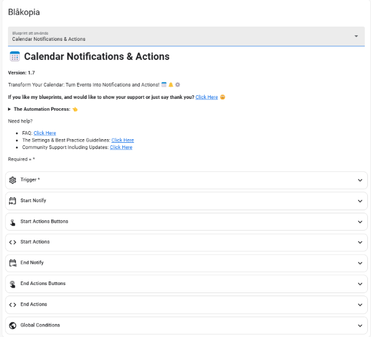Expand the Start Actions Buttons chevron
This screenshot has width=371, height=337.
pos(360,222)
